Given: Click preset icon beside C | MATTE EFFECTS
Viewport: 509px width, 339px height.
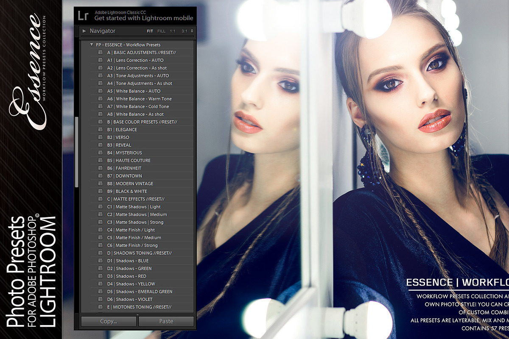Looking at the screenshot, I should 101,199.
